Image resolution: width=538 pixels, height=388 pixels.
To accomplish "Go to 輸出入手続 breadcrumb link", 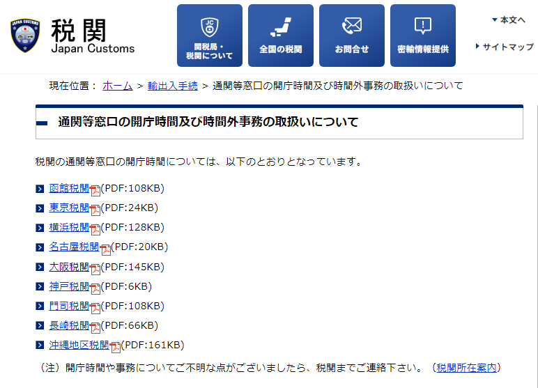I will click(x=173, y=86).
